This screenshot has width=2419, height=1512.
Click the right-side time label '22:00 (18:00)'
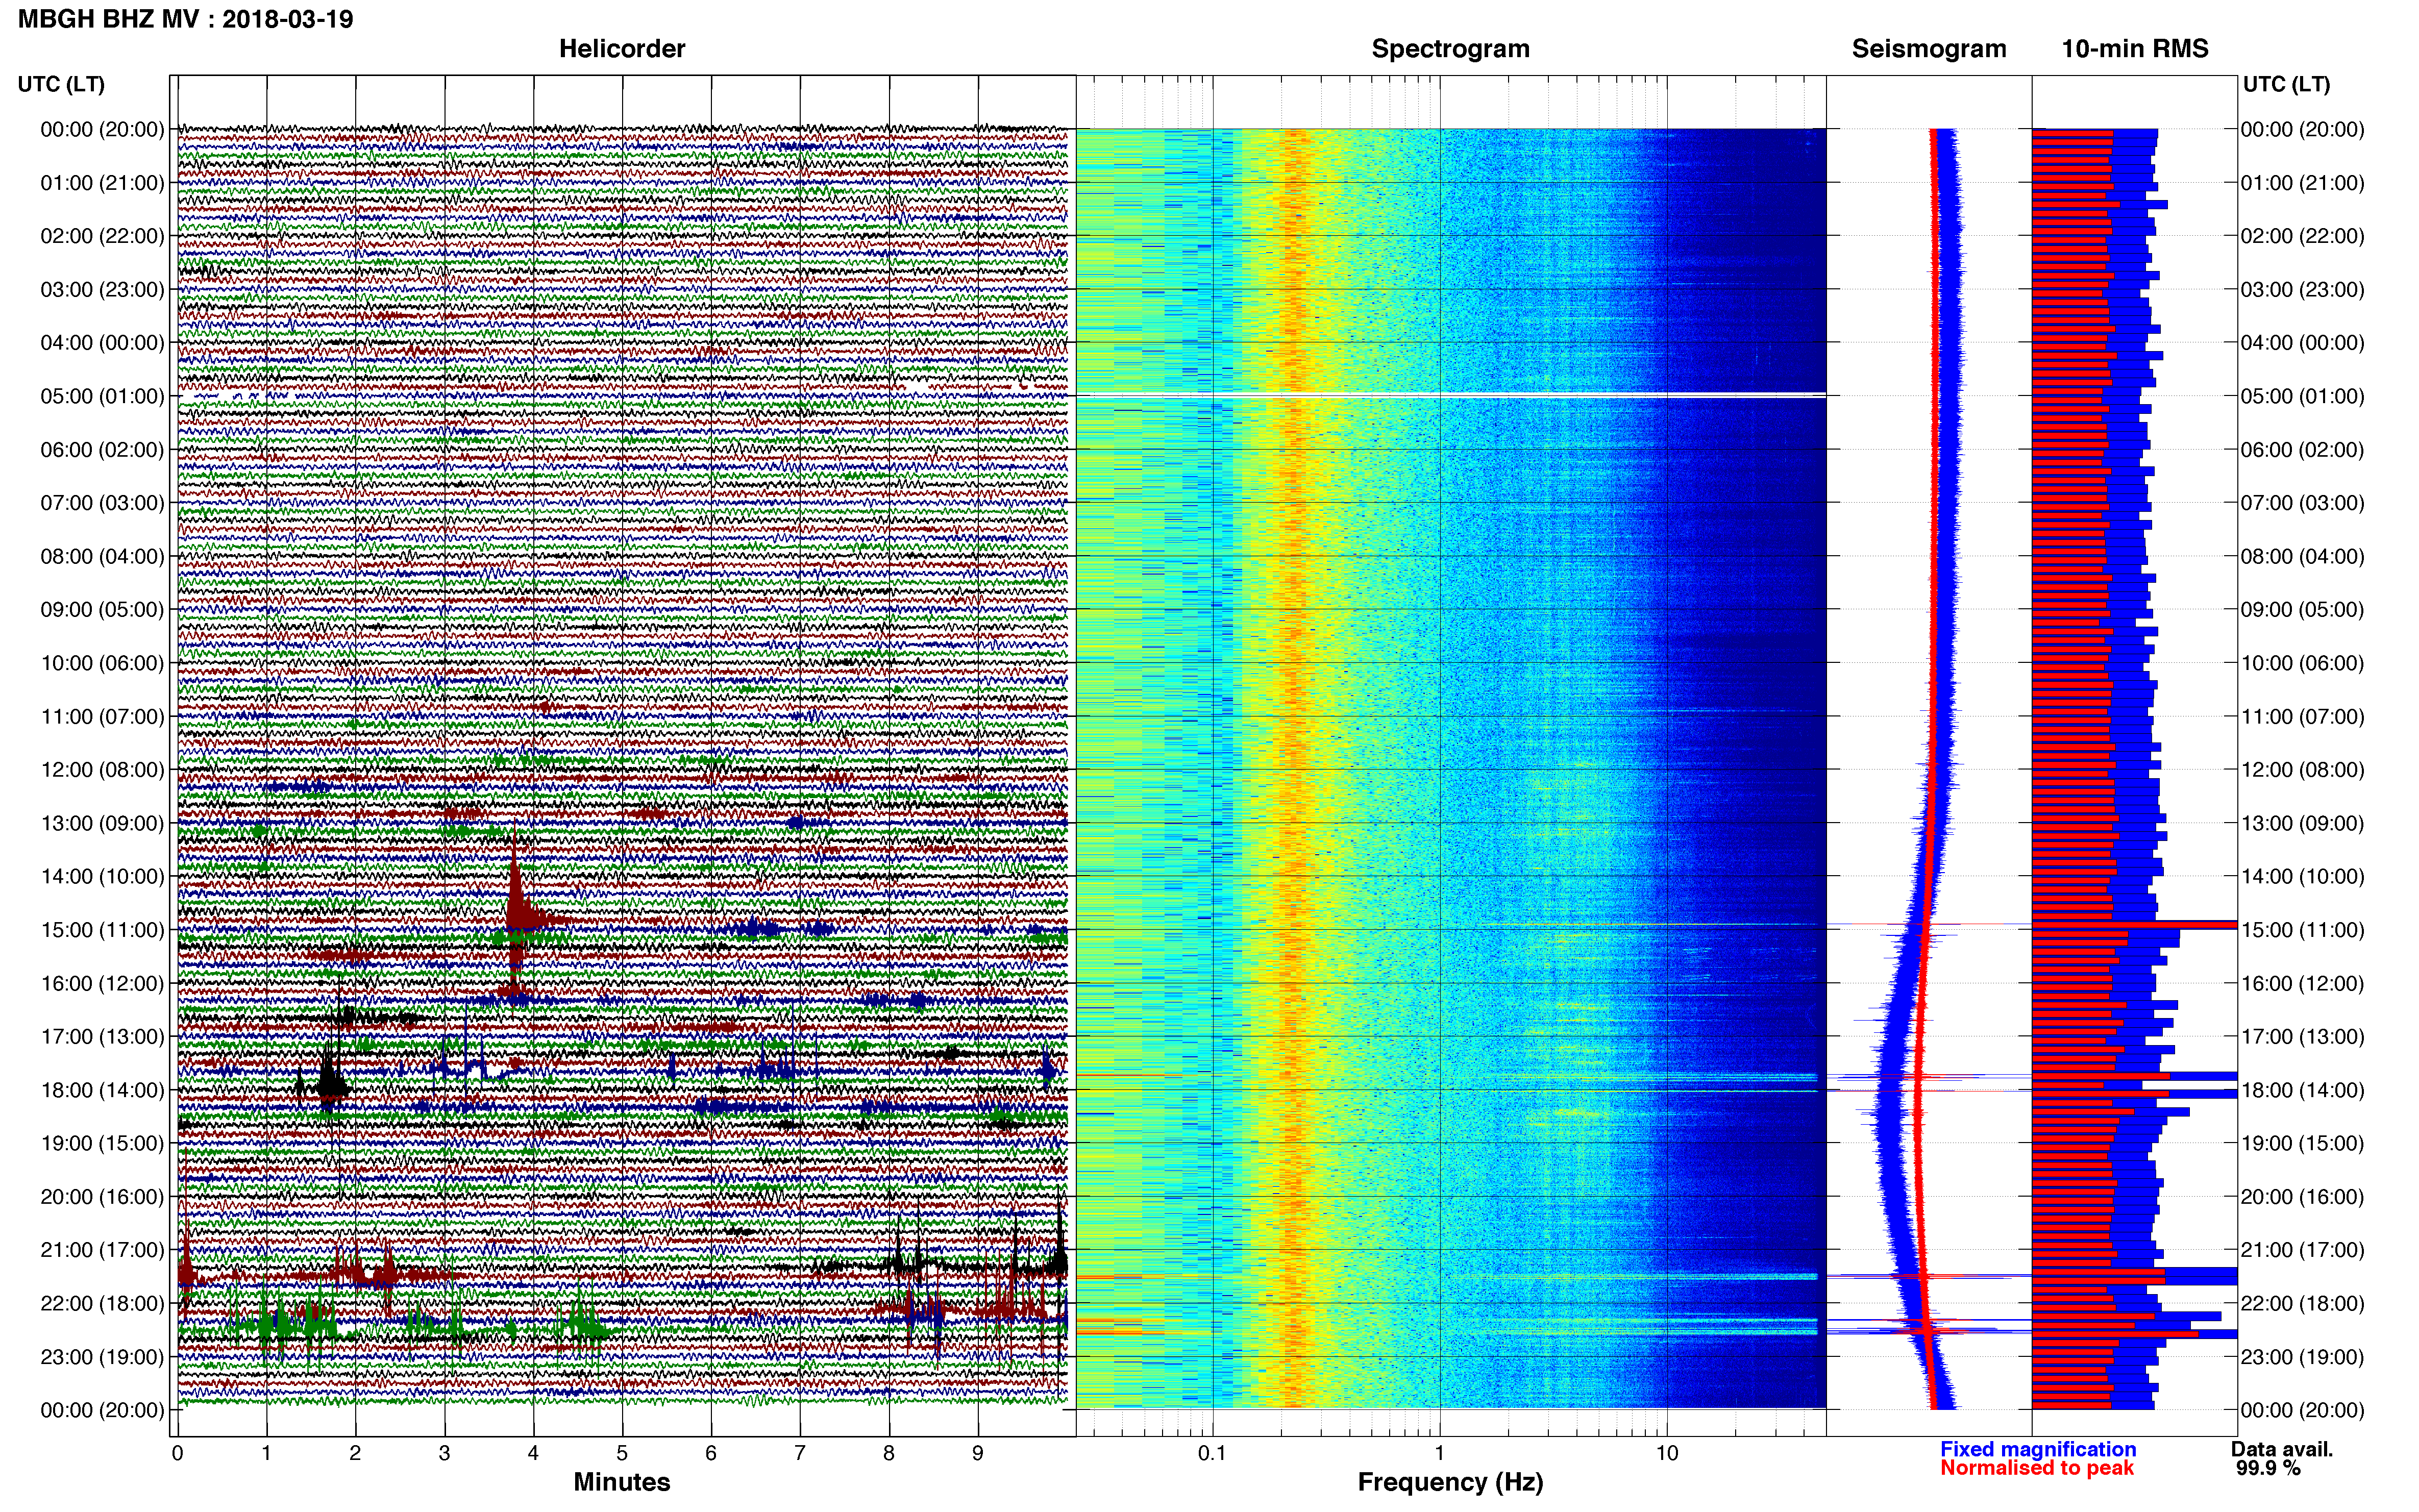pyautogui.click(x=2302, y=1303)
